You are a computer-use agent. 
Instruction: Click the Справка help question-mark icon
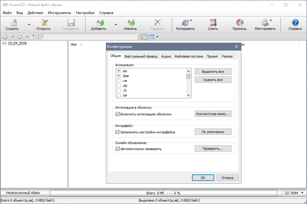click(x=295, y=23)
